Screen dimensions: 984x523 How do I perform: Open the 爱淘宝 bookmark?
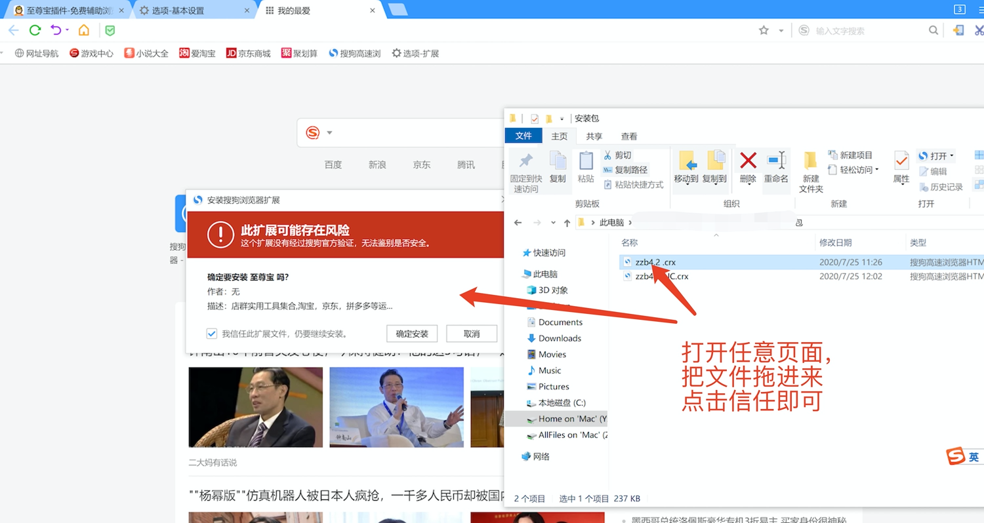(197, 54)
